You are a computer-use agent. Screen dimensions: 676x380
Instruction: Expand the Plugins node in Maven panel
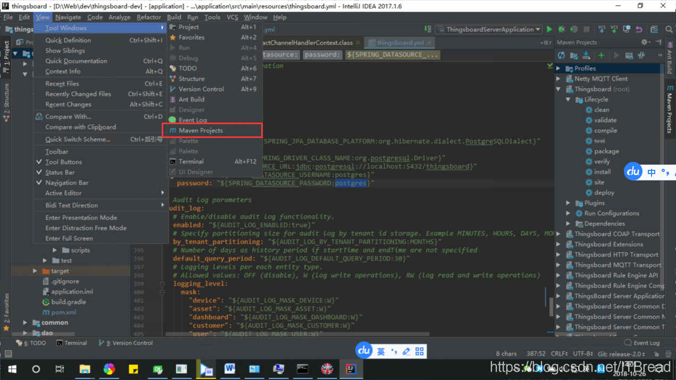569,203
